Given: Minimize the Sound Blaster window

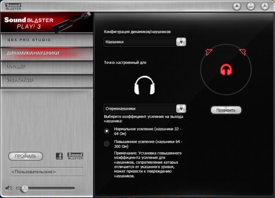Looking at the screenshot, I should tap(251, 6).
